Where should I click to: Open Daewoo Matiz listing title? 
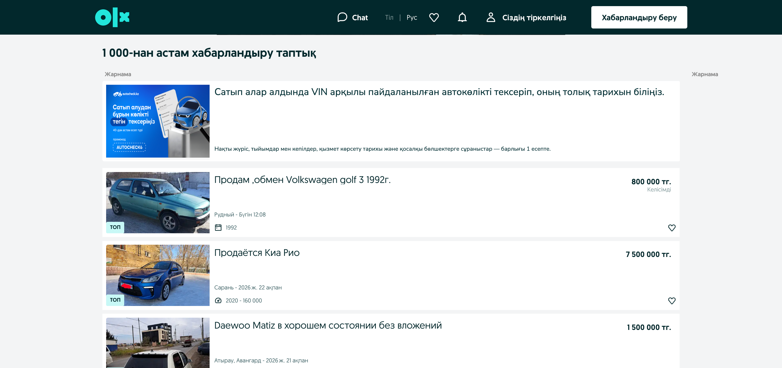coord(327,325)
